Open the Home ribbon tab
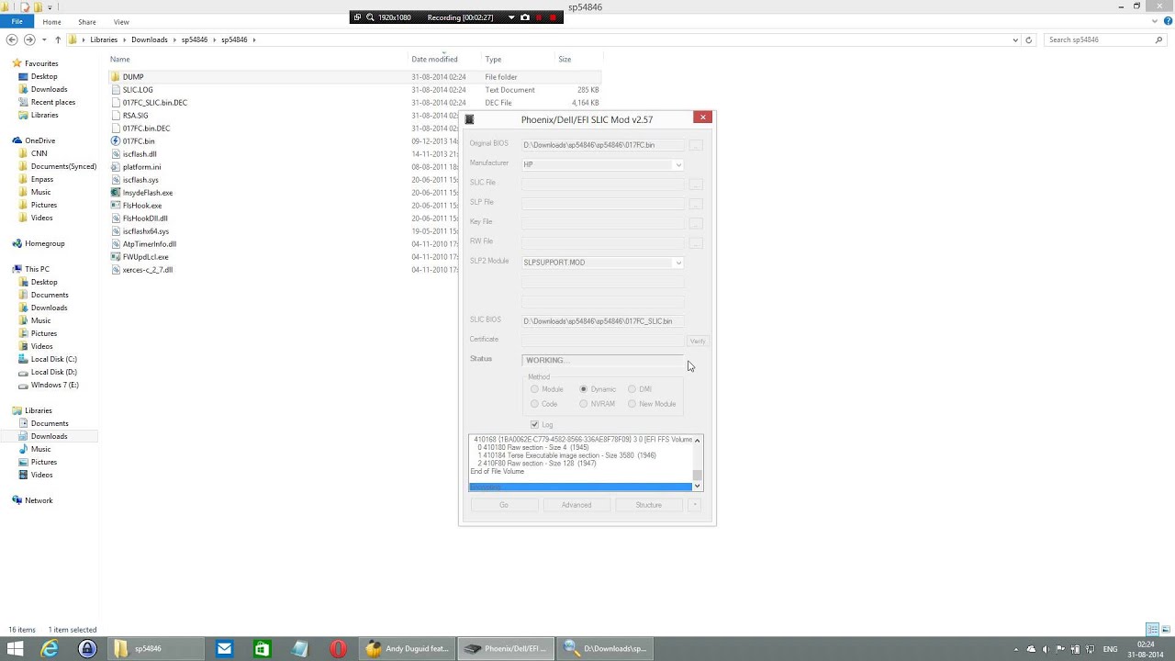1175x661 pixels. click(51, 21)
